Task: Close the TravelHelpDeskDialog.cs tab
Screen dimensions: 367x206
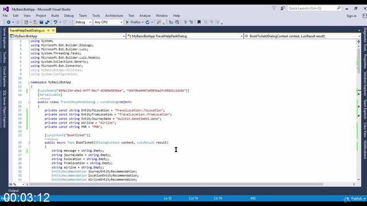Action: point(53,30)
